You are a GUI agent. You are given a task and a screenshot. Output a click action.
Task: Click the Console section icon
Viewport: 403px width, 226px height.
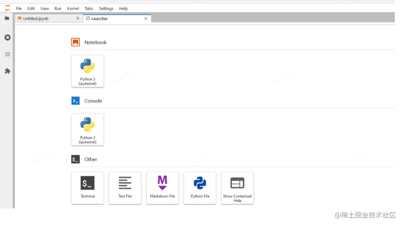click(x=76, y=101)
